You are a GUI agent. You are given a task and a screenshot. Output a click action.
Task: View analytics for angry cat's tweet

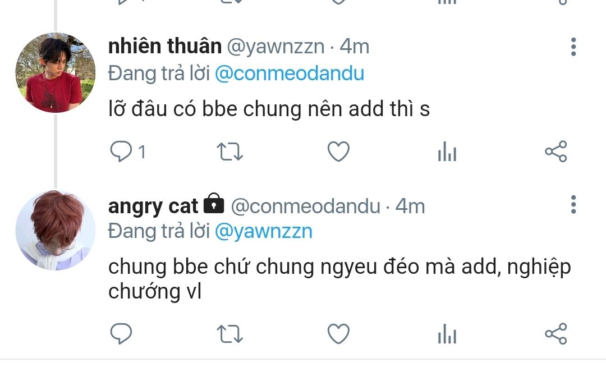(x=447, y=334)
